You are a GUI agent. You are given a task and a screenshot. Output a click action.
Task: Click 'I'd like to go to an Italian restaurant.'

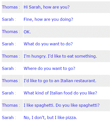60,81
